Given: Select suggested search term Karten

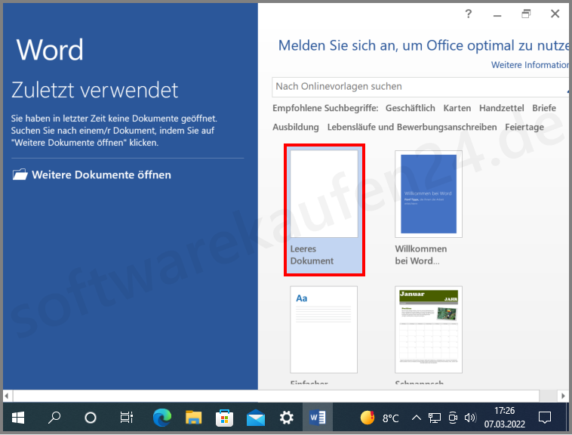Looking at the screenshot, I should pos(457,108).
